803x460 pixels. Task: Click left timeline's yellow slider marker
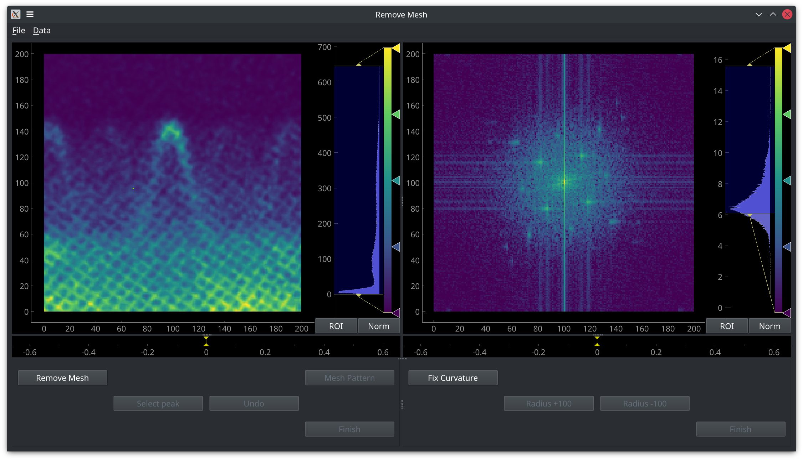coord(206,341)
